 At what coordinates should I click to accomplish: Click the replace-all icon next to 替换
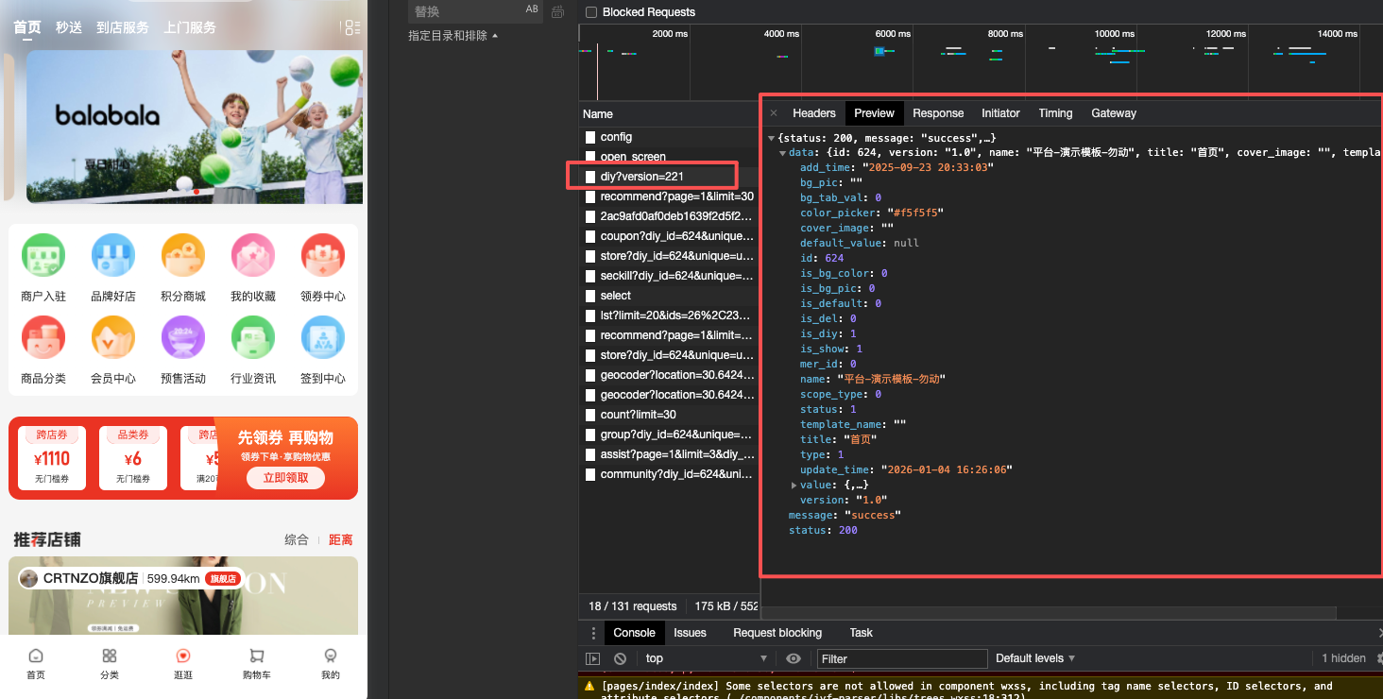pos(558,11)
